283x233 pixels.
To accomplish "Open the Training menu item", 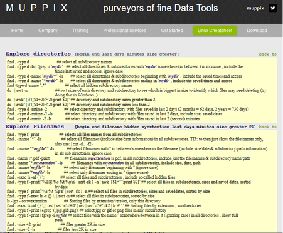I will [x=80, y=31].
